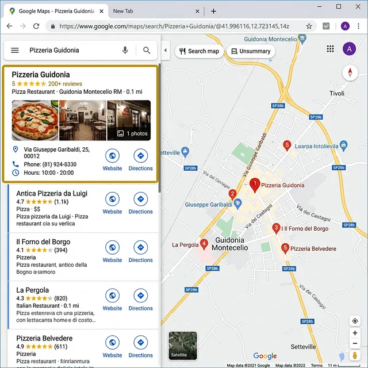The image size is (368, 368).
Task: Zoom out with the minus button
Action: point(355,343)
